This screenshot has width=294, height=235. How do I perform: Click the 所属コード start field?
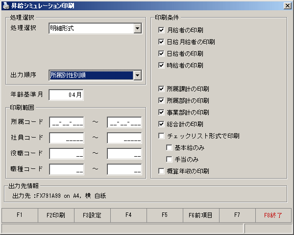(x=67, y=122)
